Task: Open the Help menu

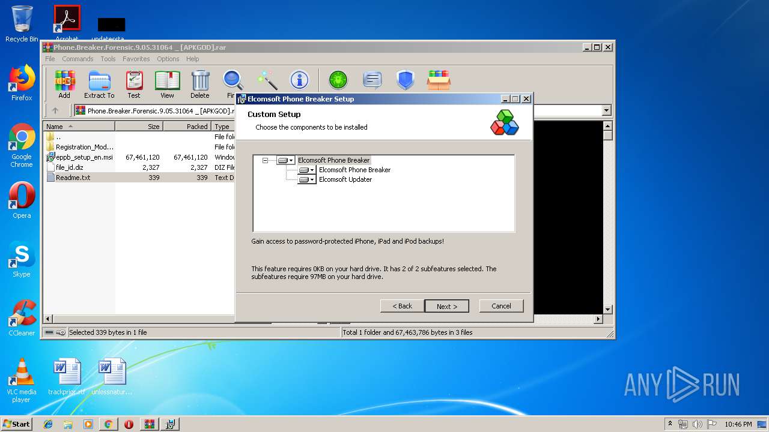Action: click(192, 59)
